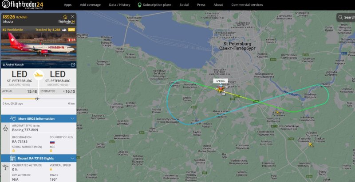Click the flightradar24 logo

point(23,5)
